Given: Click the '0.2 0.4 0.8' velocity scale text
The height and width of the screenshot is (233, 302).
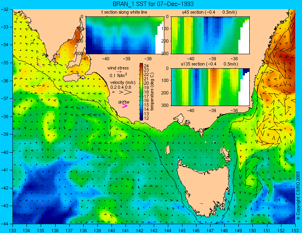Looking at the screenshot, I should tap(121, 87).
